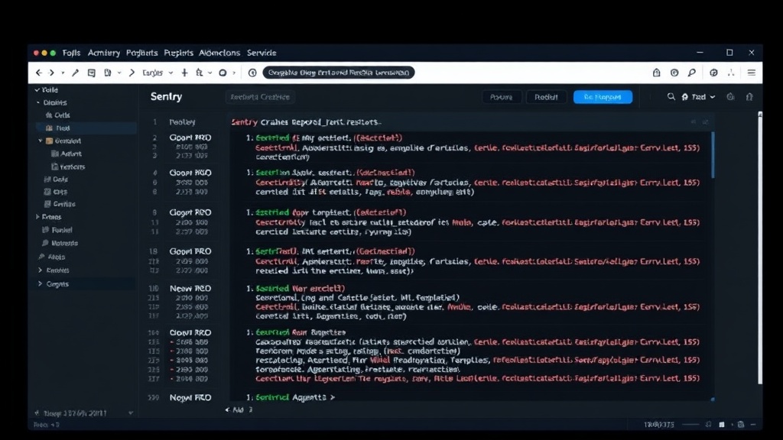
Task: Open the 'Tzed' user dropdown in the header
Action: click(x=699, y=97)
